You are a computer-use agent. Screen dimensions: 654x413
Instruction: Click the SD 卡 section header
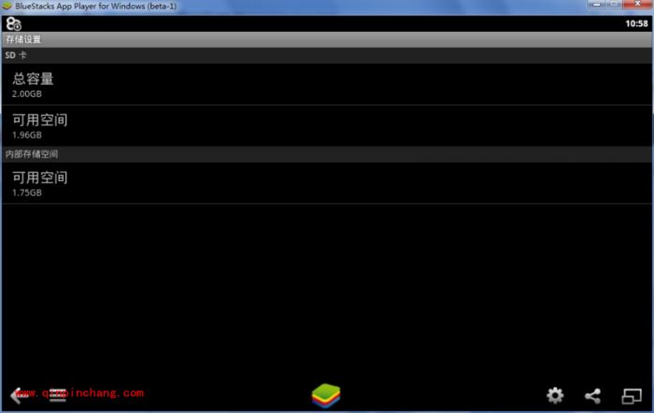[x=327, y=55]
